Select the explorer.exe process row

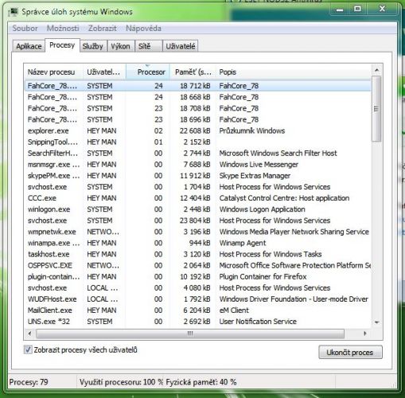coord(198,131)
